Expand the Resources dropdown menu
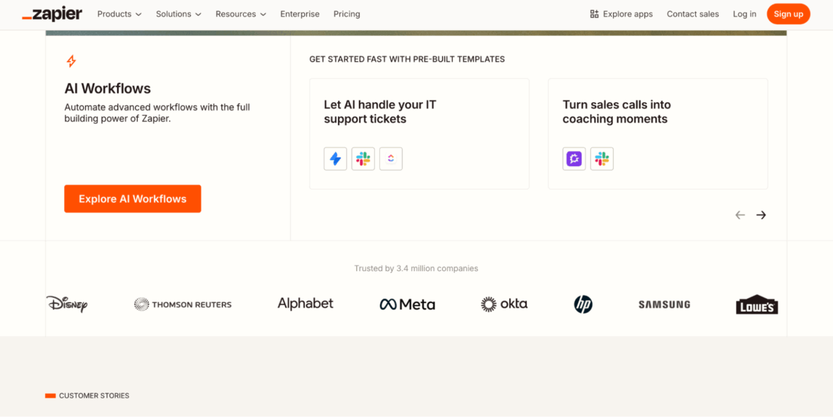This screenshot has width=833, height=417. point(241,14)
